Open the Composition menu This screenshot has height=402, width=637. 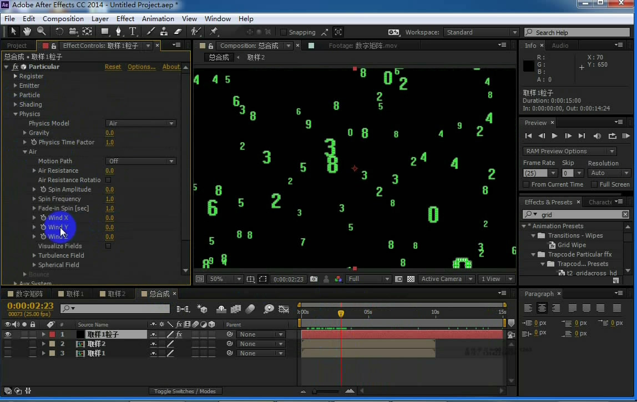coord(63,19)
